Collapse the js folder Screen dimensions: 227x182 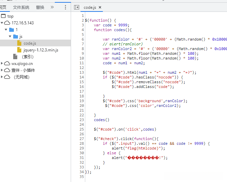(x=10, y=36)
